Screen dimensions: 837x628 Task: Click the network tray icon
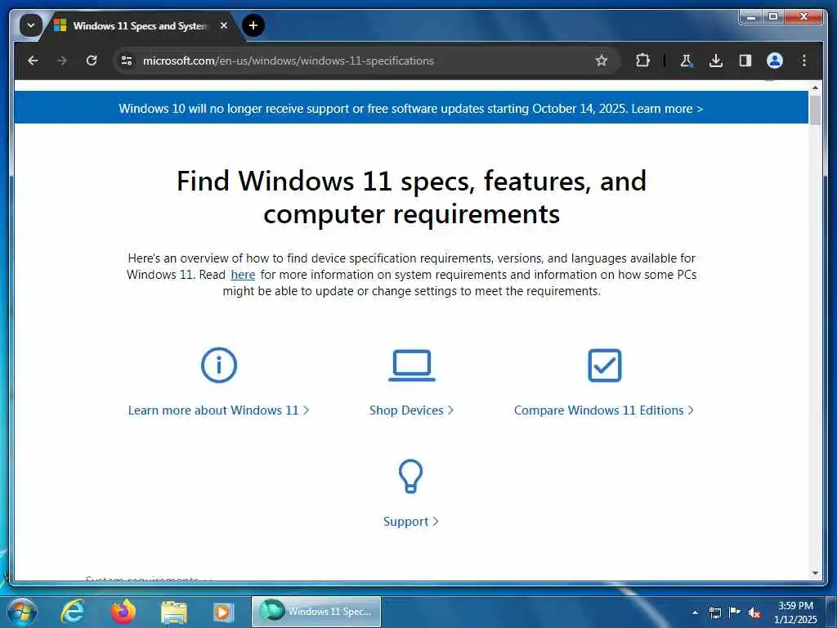(715, 612)
